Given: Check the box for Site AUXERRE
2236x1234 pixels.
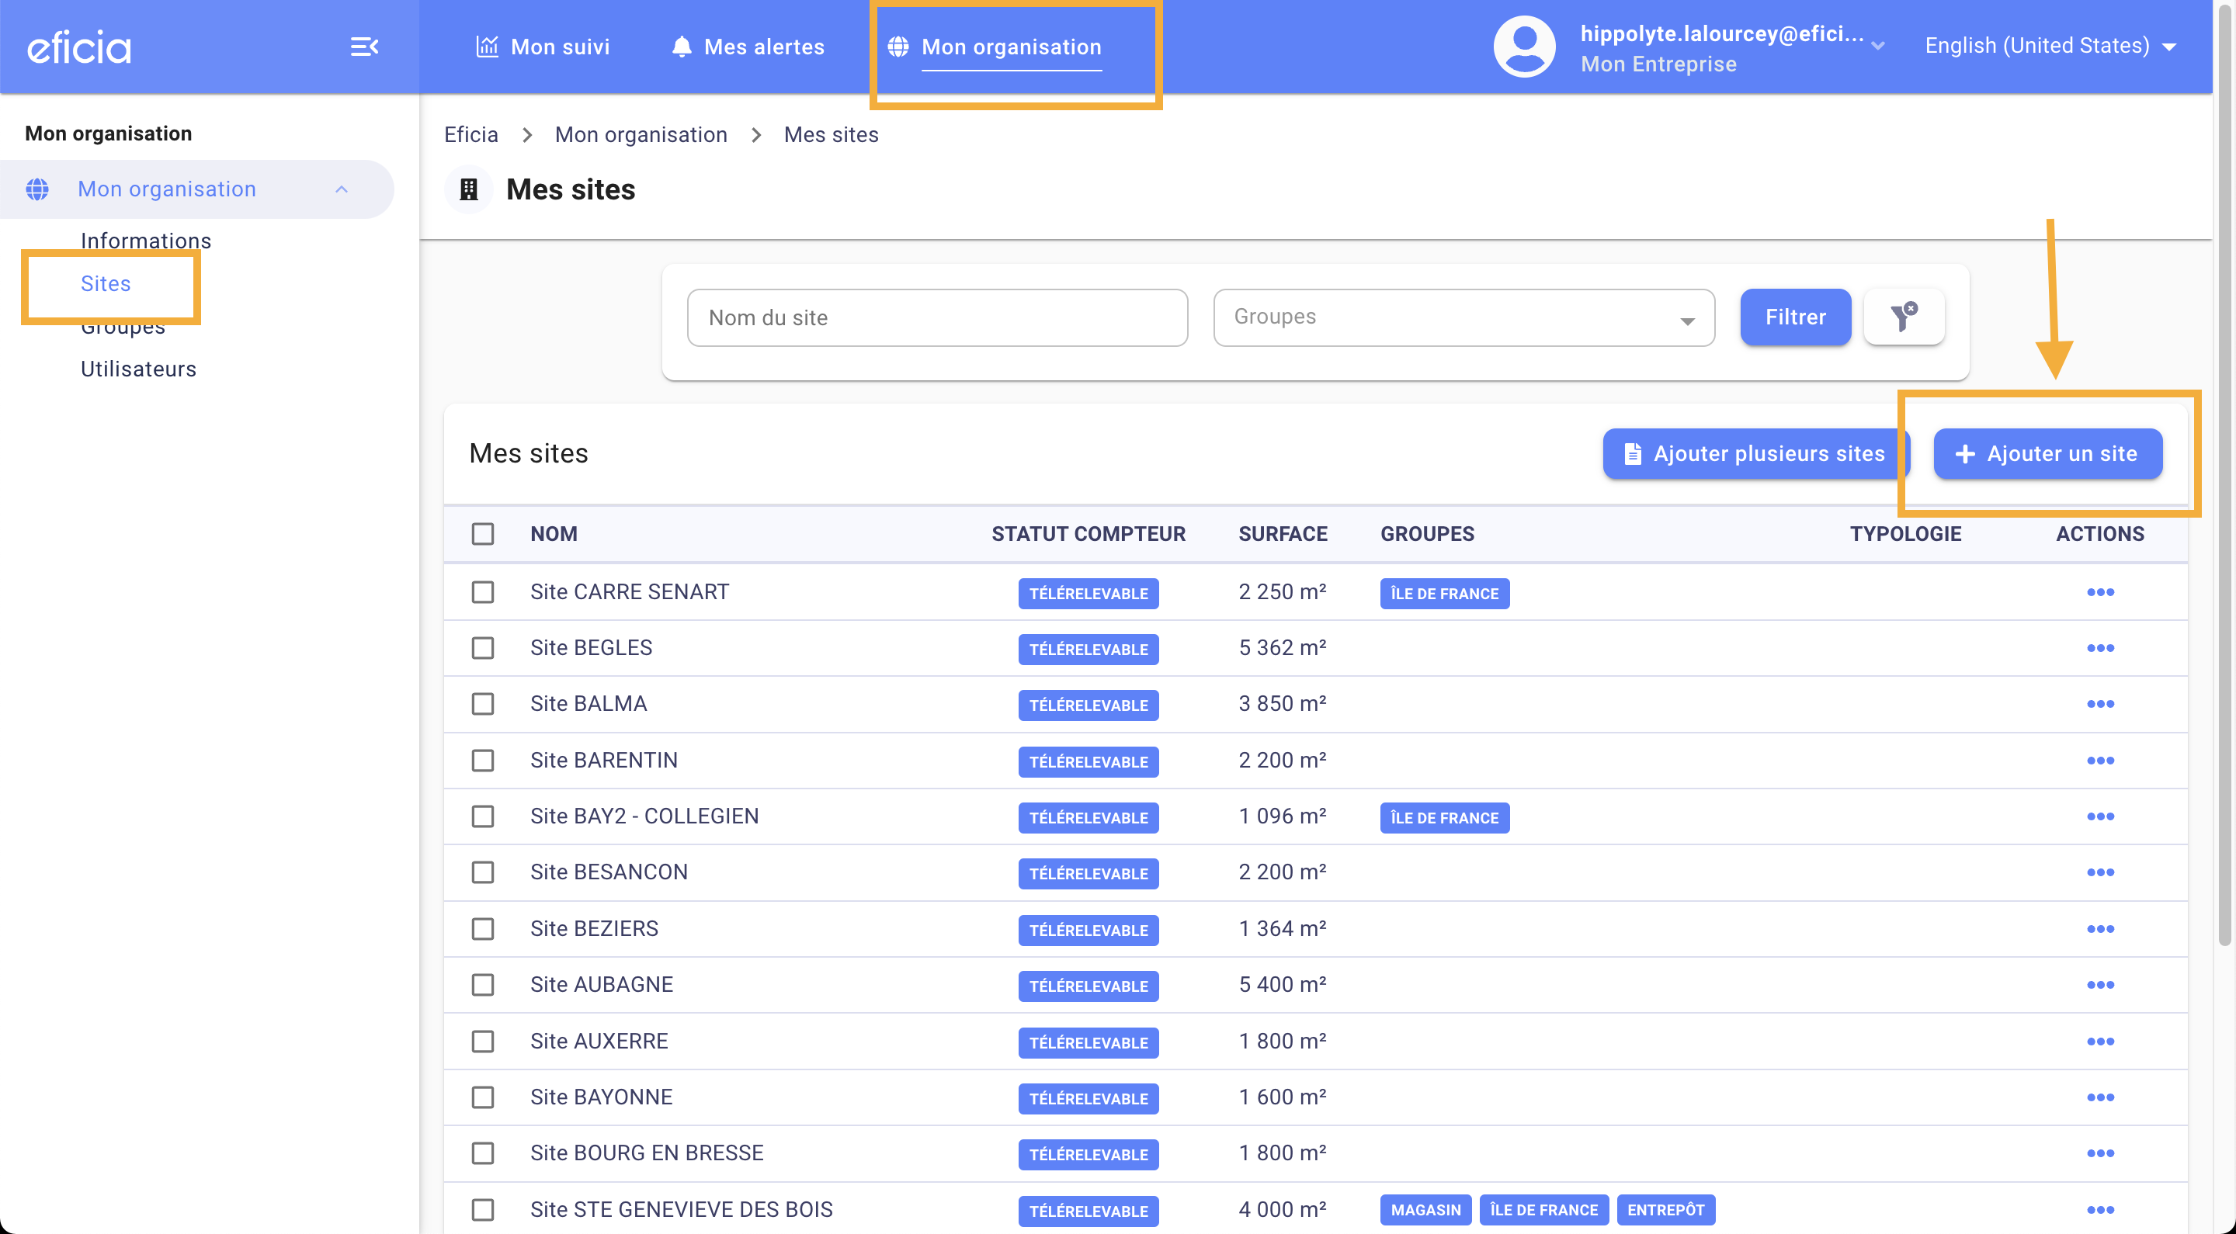Looking at the screenshot, I should point(483,1042).
